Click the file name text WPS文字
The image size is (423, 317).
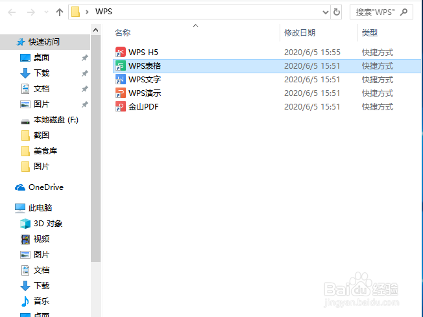tap(145, 80)
